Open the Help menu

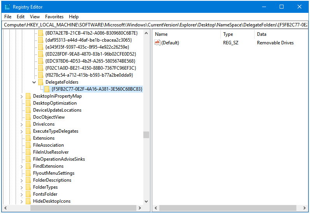(74, 17)
